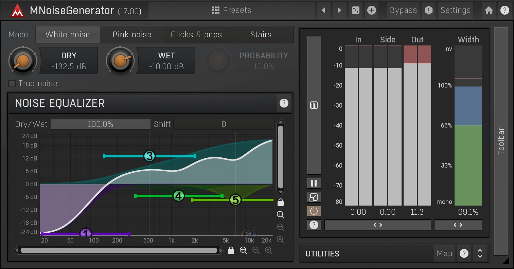Select Pink noise mode

[x=132, y=35]
